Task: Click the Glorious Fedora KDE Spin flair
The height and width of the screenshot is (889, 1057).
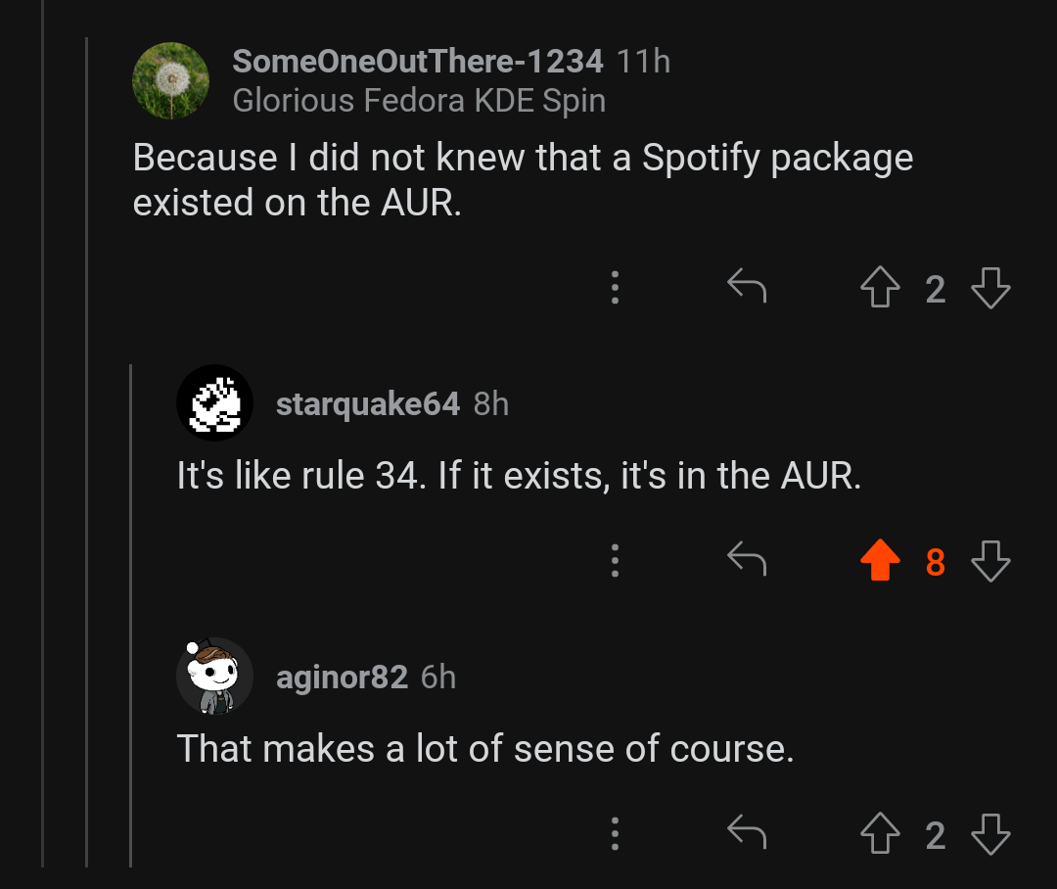Action: point(419,101)
